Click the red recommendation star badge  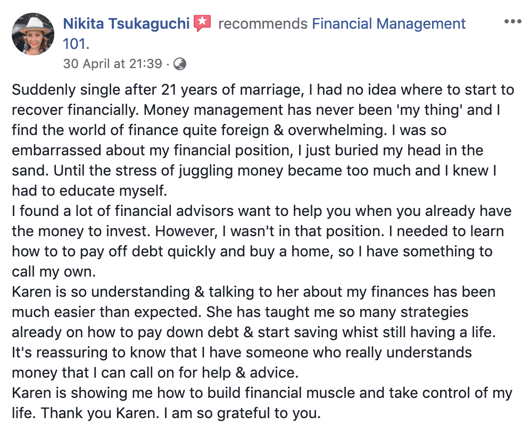click(202, 23)
